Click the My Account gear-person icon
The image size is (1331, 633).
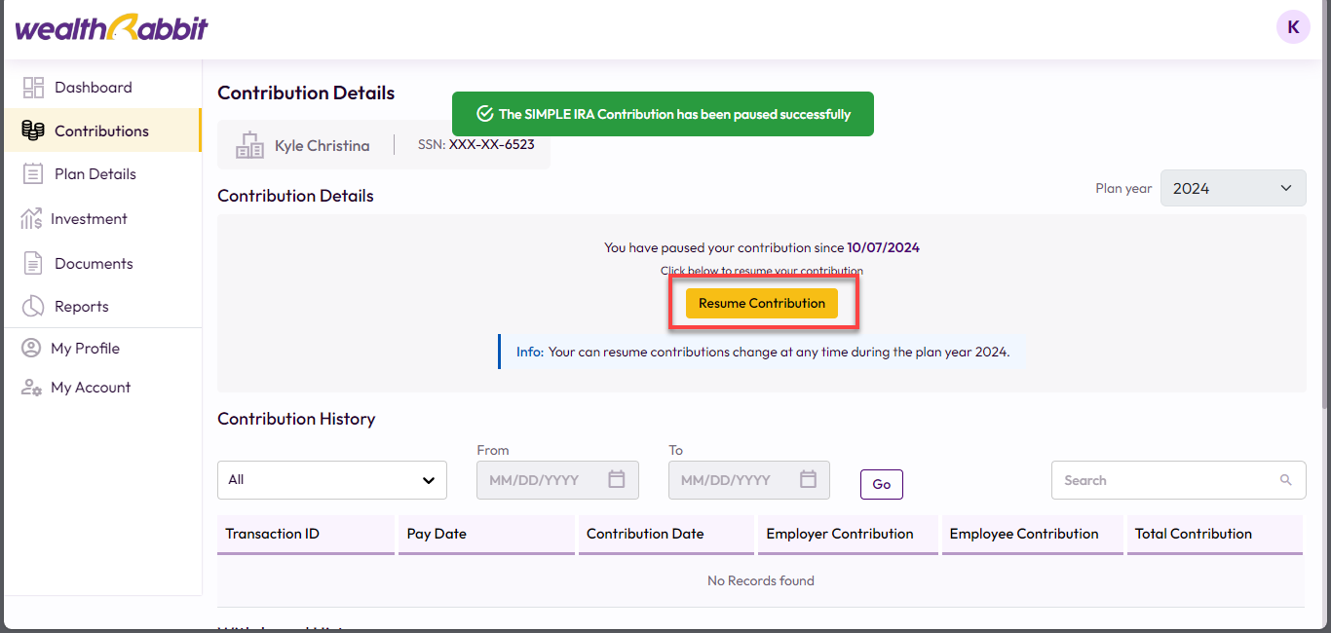[x=31, y=388]
